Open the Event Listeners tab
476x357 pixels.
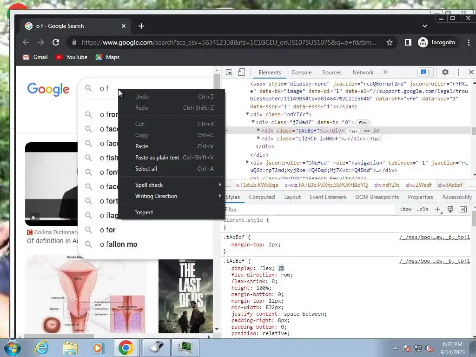[x=328, y=197]
